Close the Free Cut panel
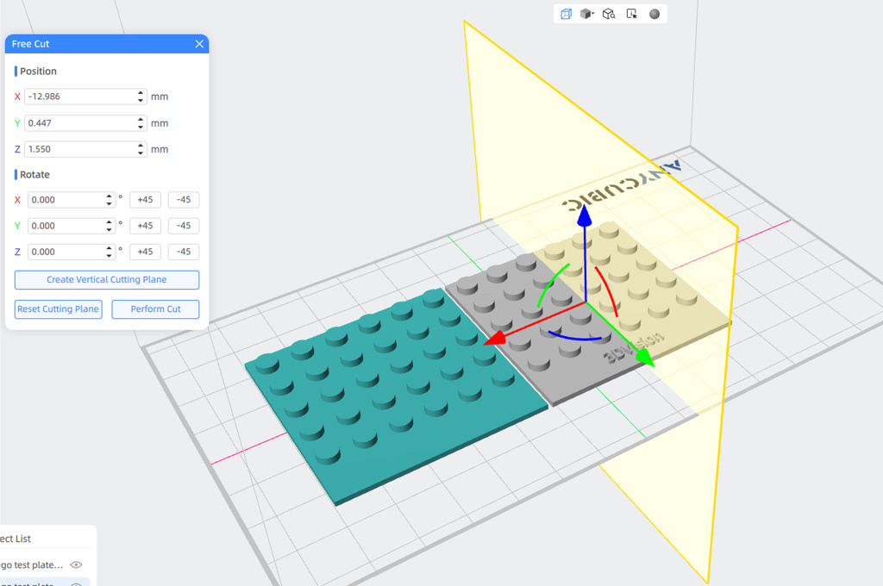This screenshot has width=883, height=586. click(x=199, y=44)
